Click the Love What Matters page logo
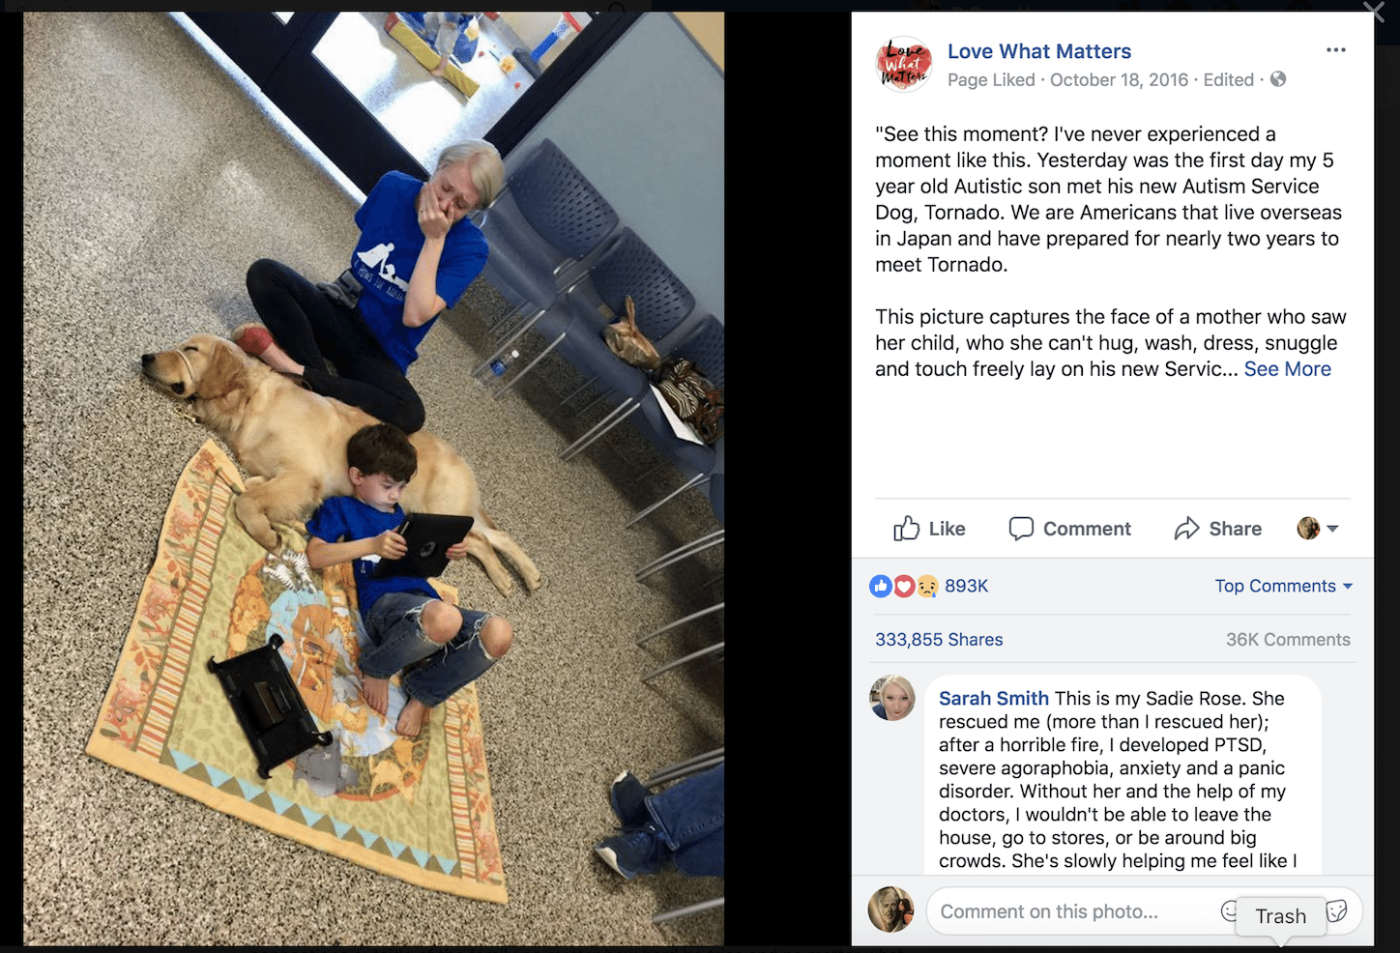The image size is (1400, 953). coord(904,64)
